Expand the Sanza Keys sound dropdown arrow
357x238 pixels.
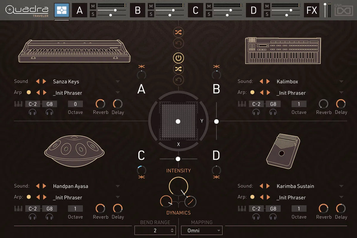click(x=118, y=82)
